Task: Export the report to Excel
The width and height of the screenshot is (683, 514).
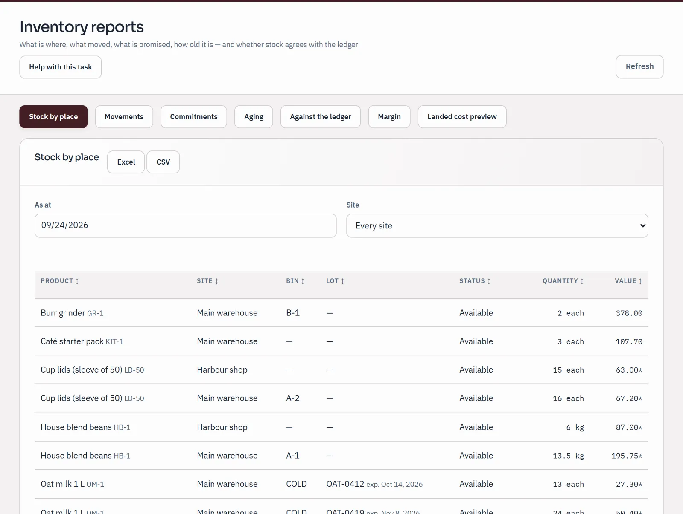Action: [126, 162]
